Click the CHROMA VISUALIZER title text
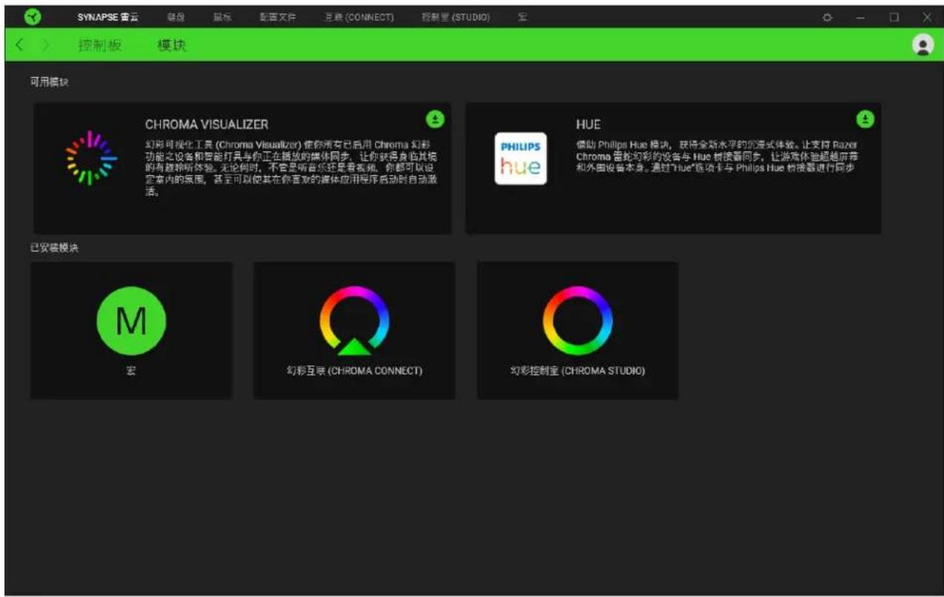 (206, 124)
